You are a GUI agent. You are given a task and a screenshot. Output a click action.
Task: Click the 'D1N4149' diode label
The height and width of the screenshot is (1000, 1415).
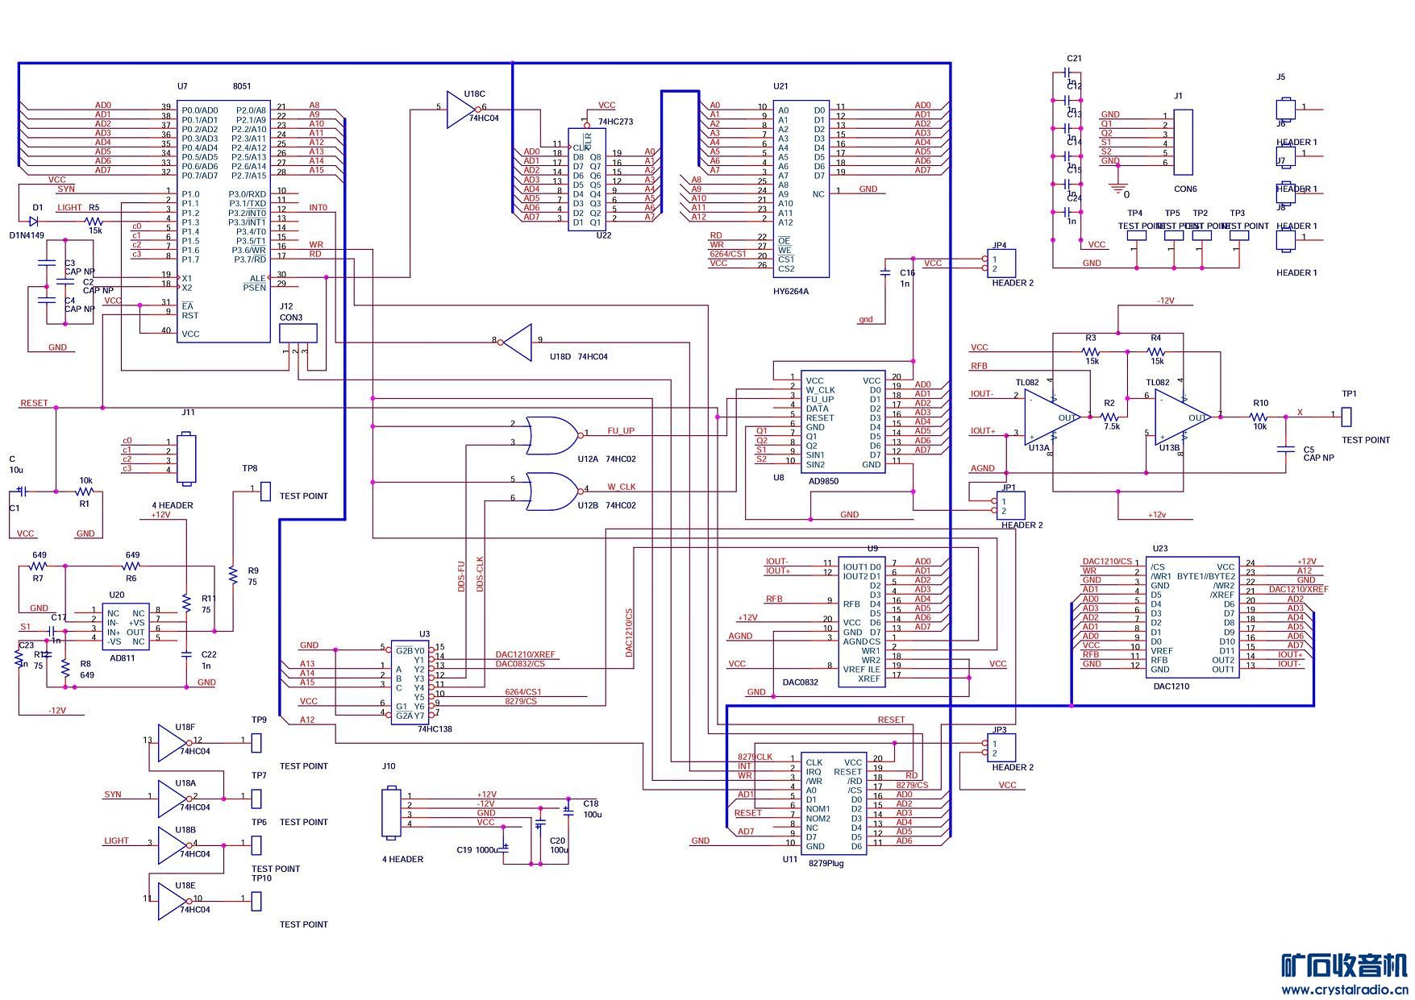27,235
